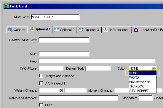The height and width of the screenshot is (108, 163).
Task: Choose WORD in the Editor list
Action: (x=143, y=77)
